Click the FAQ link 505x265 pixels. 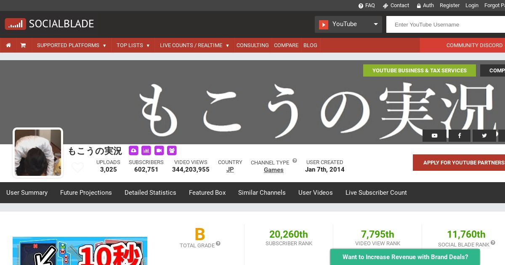pos(370,5)
